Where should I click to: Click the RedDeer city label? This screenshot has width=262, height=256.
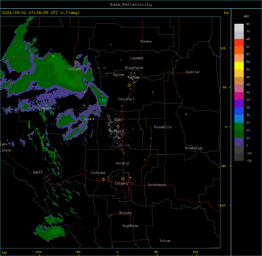click(x=134, y=78)
